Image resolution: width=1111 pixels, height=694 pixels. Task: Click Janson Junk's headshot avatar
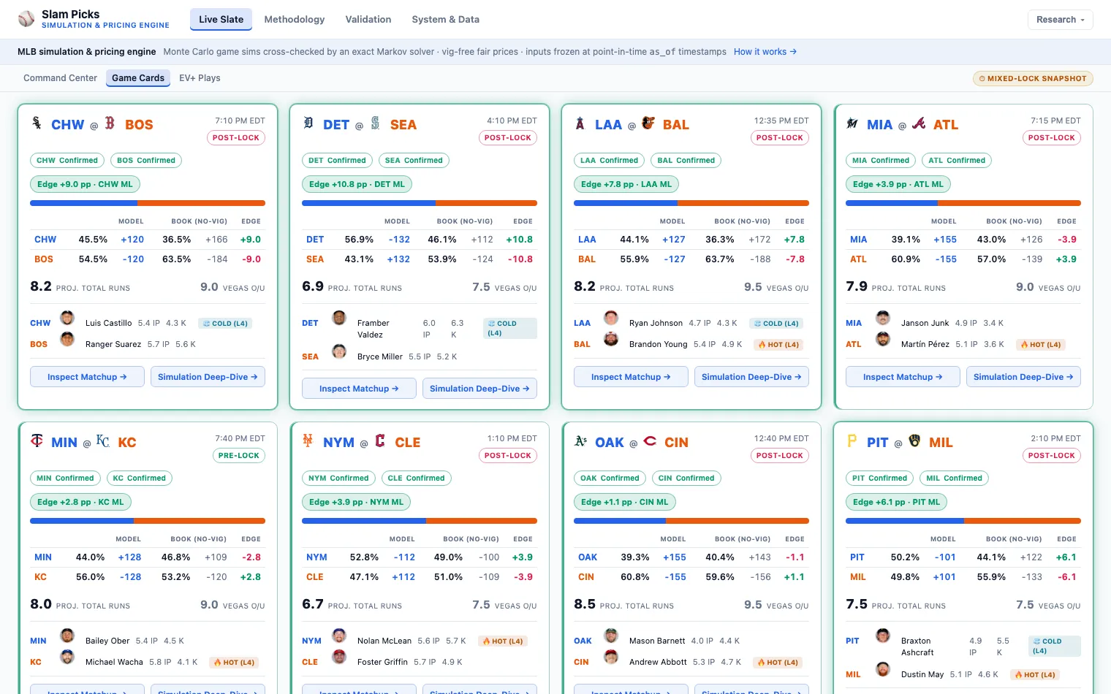[883, 318]
